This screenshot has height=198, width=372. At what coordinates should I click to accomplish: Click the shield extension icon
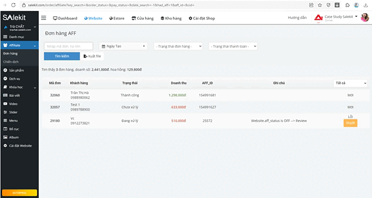(328, 5)
